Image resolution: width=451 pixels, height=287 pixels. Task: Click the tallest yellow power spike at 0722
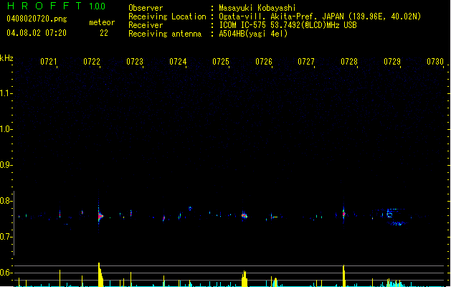point(100,274)
